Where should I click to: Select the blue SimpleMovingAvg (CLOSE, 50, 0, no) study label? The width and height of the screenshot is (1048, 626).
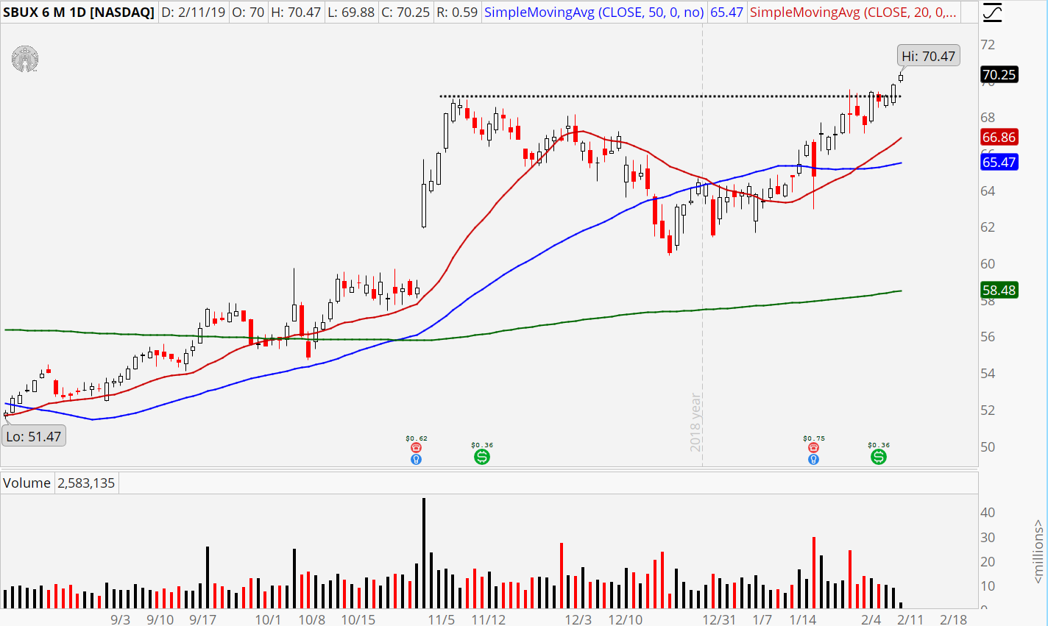click(x=594, y=13)
